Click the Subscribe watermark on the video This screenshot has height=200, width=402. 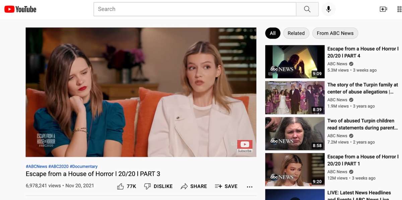245,146
